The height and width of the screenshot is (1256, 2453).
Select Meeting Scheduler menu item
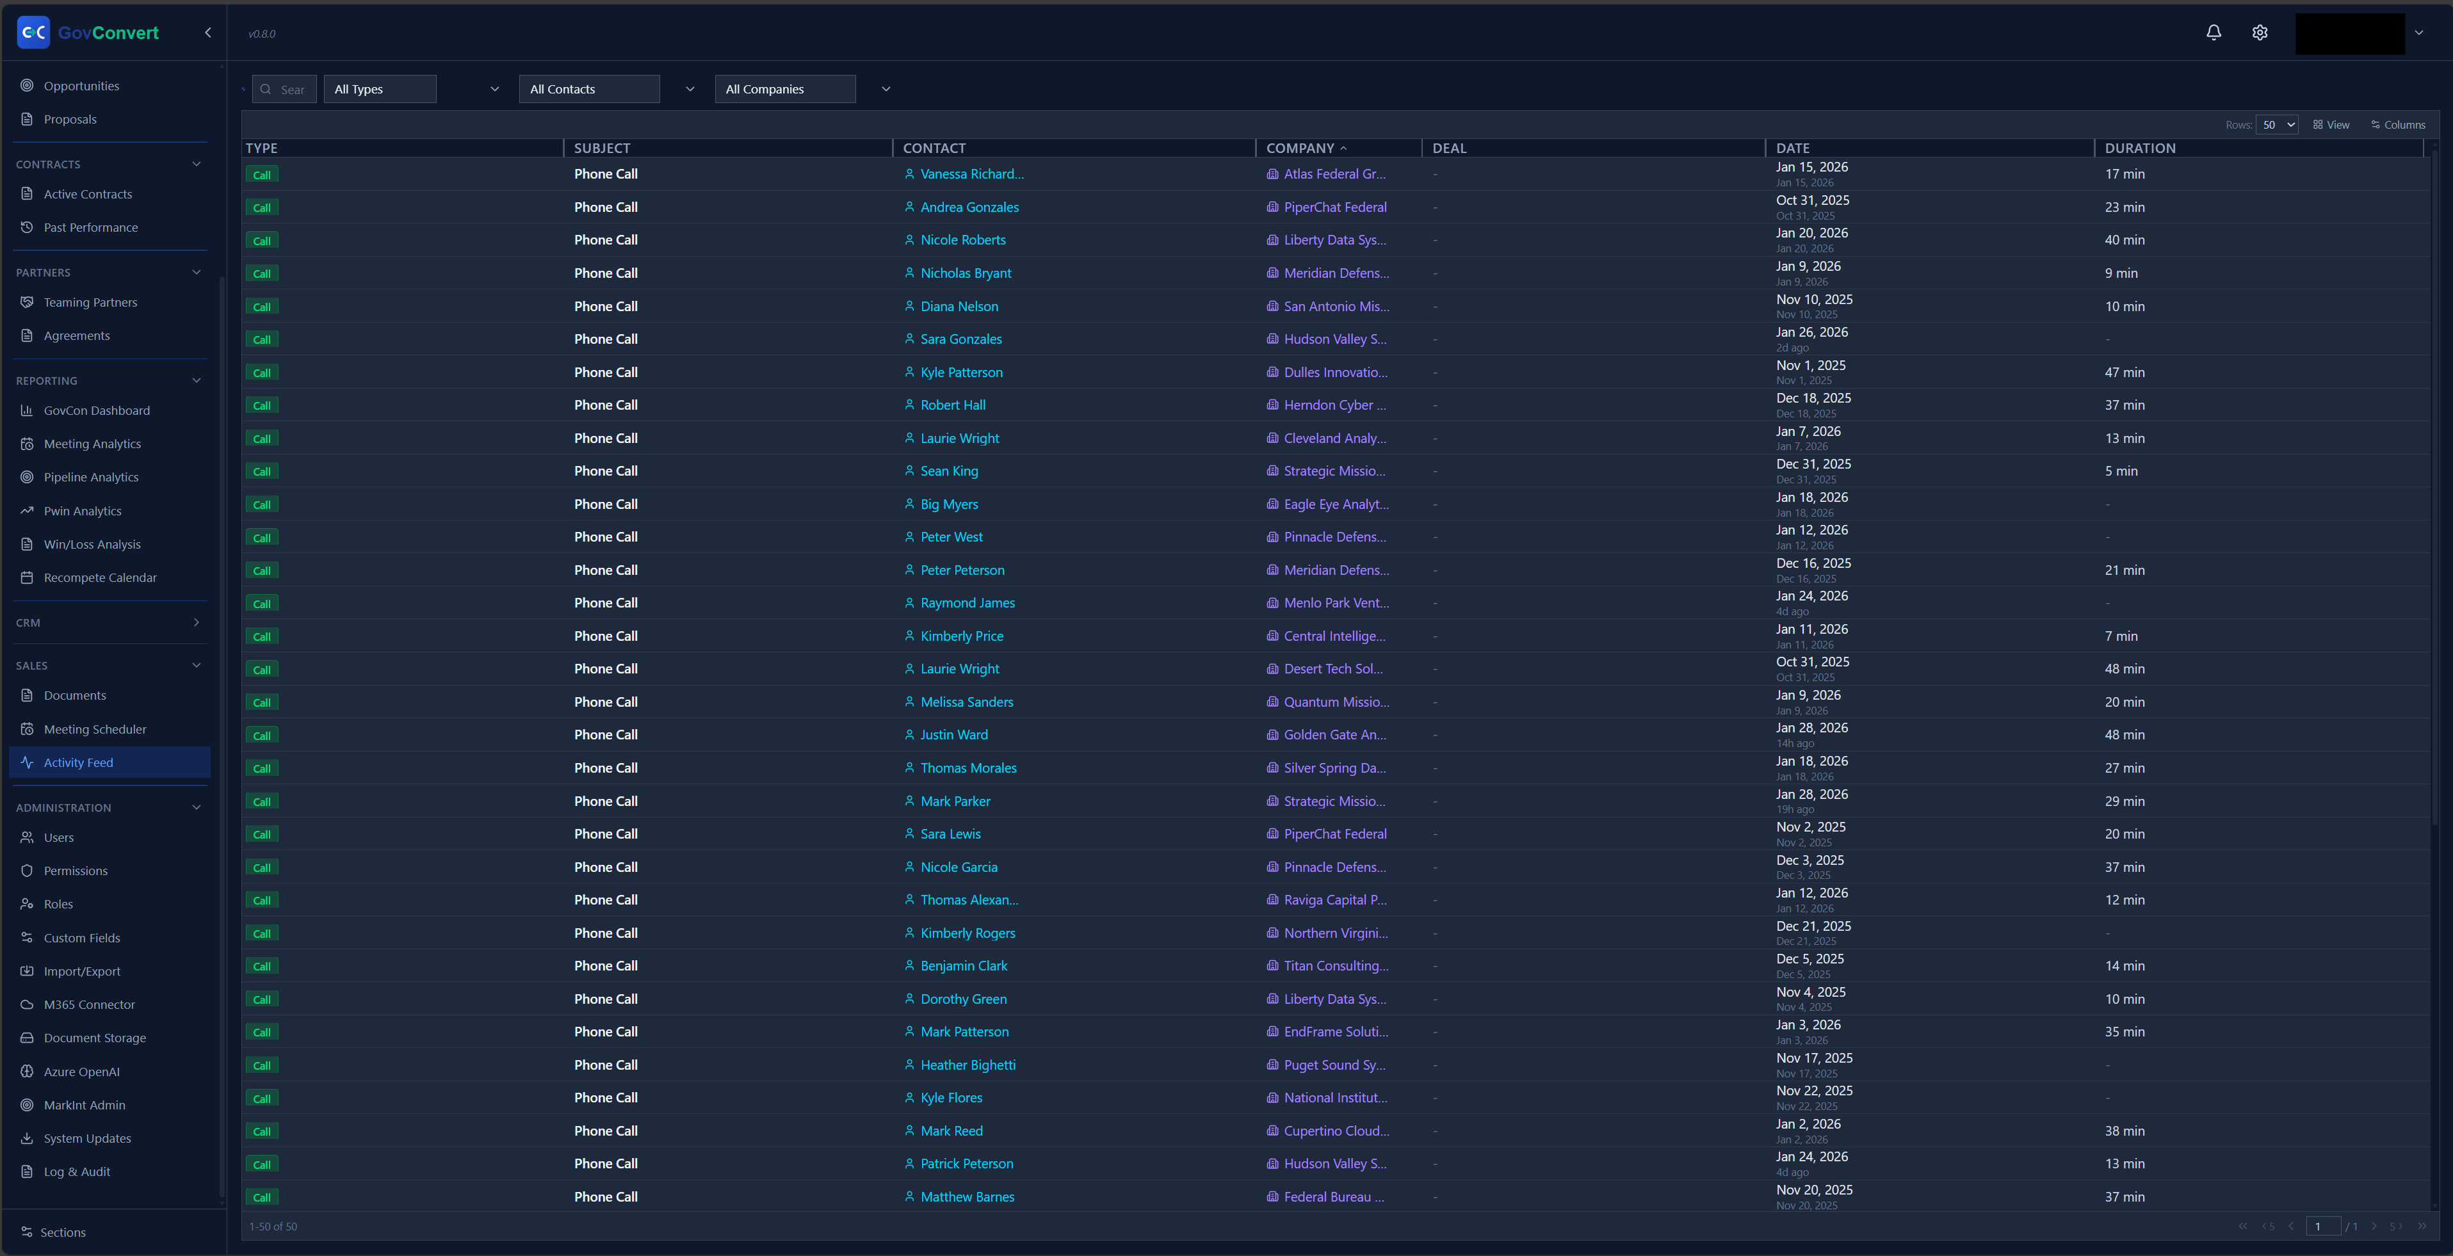(x=95, y=729)
